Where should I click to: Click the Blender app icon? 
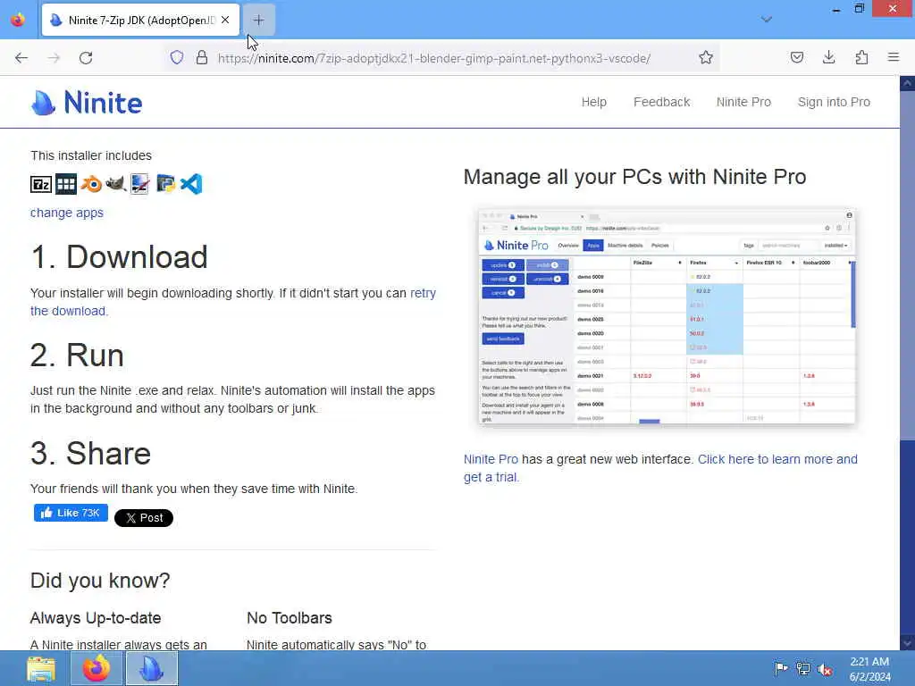pyautogui.click(x=91, y=184)
